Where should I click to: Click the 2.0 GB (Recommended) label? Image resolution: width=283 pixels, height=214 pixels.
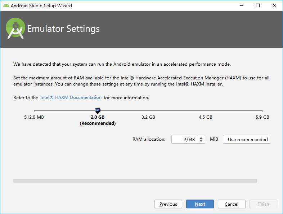tap(98, 120)
